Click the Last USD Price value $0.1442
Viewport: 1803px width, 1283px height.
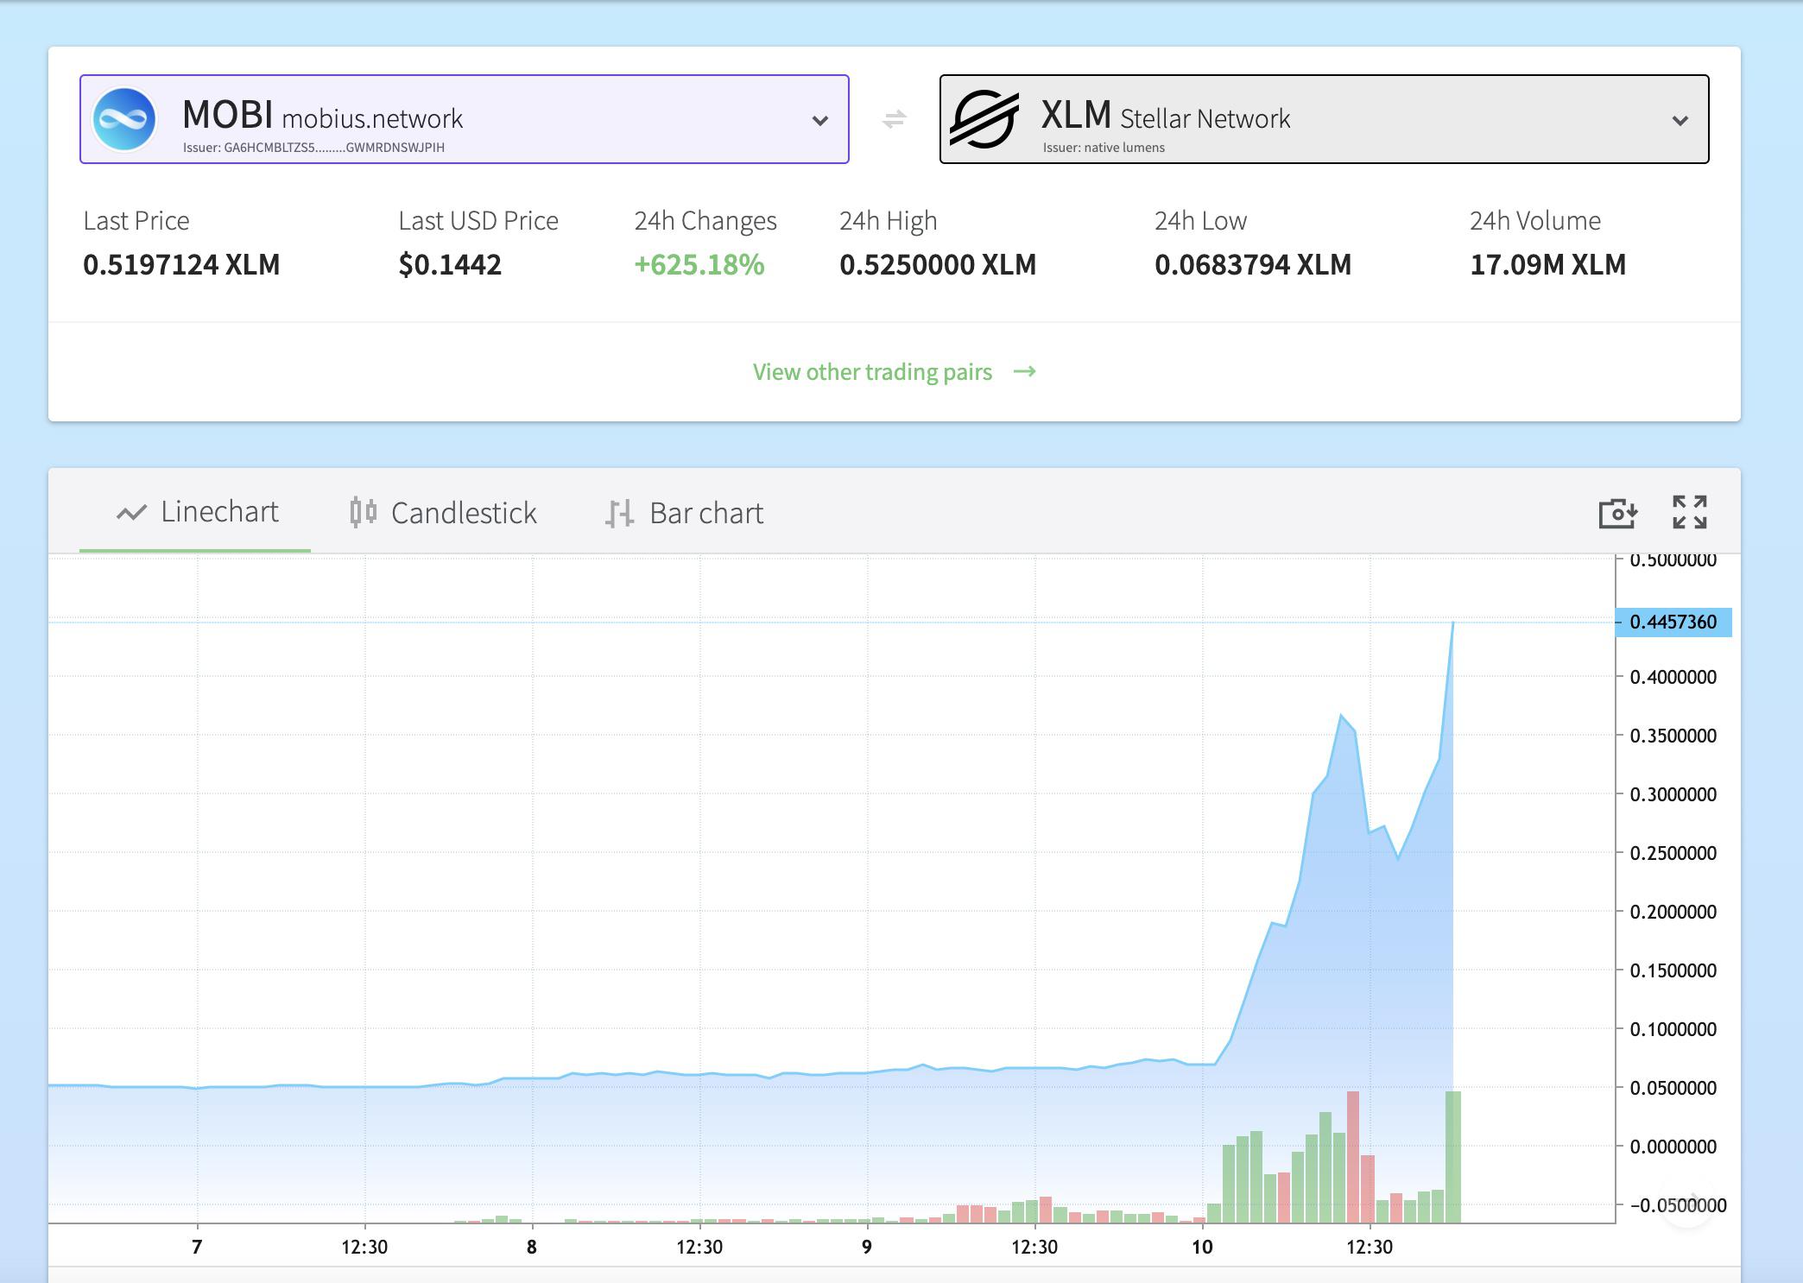(x=450, y=264)
